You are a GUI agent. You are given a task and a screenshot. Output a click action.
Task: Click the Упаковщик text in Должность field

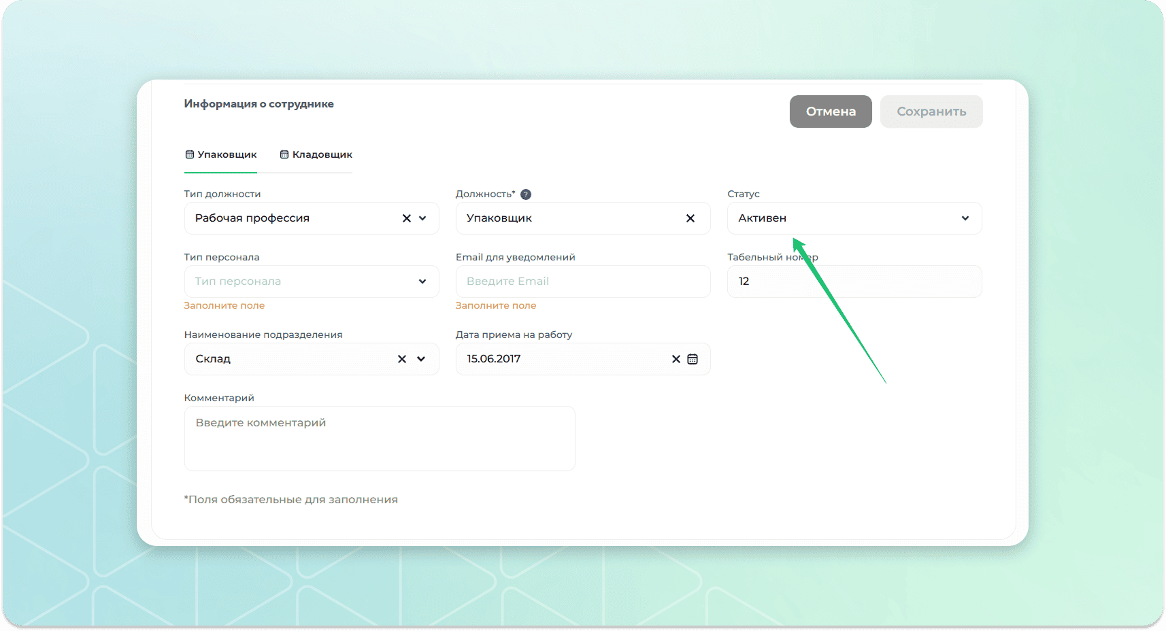coord(499,218)
